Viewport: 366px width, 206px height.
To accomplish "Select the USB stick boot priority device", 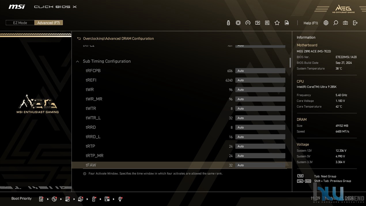I will (94, 199).
